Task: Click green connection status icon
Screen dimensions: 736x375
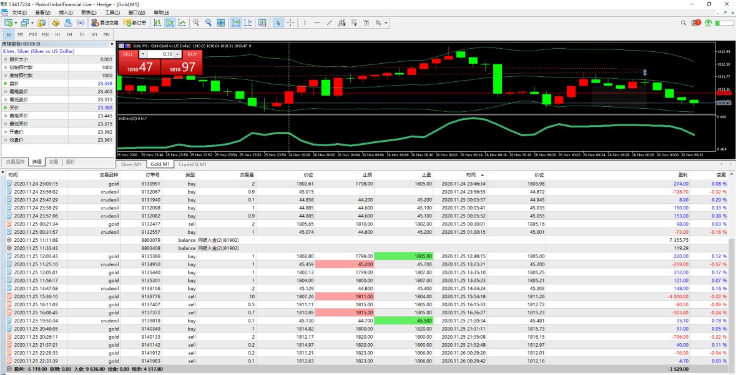Action: tap(709, 22)
